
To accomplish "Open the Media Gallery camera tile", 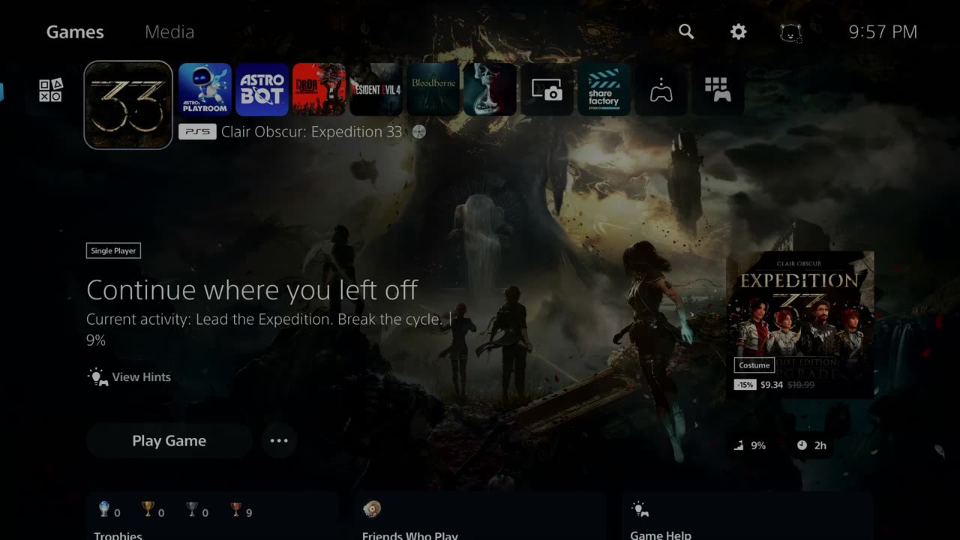I will click(x=547, y=89).
